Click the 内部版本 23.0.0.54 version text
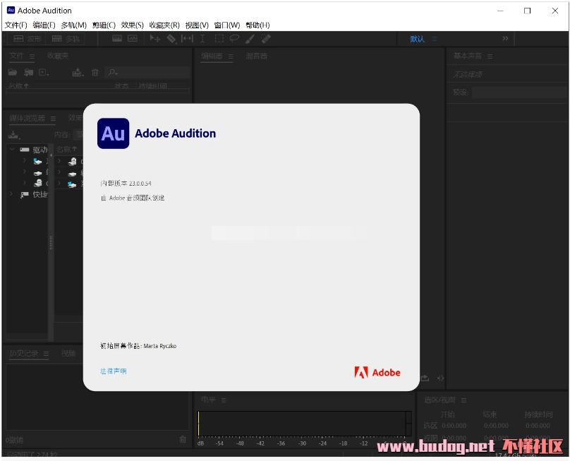This screenshot has height=461, width=570. coord(126,184)
